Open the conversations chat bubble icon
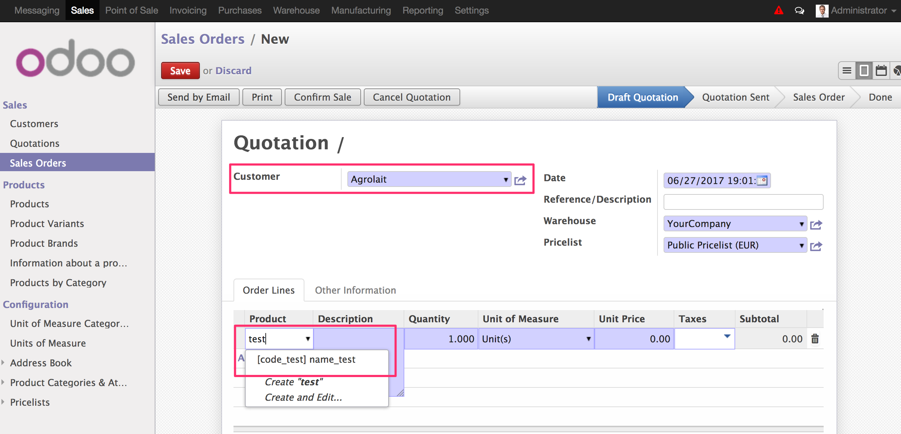Viewport: 901px width, 434px height. click(799, 11)
